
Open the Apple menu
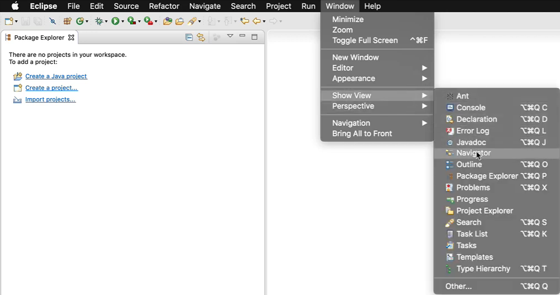tap(15, 6)
